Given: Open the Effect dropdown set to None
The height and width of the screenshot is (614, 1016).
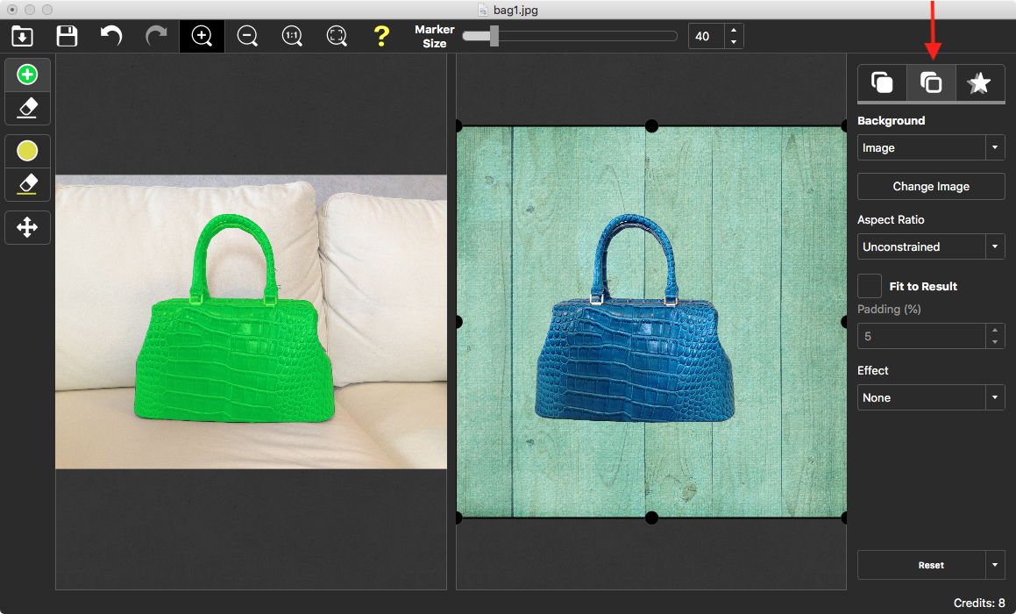Looking at the screenshot, I should (931, 397).
